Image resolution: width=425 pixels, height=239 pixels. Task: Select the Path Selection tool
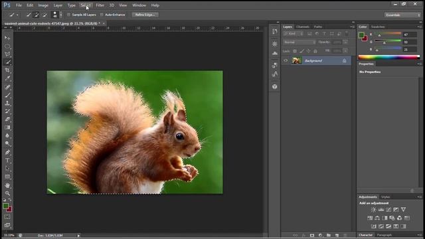click(7, 168)
